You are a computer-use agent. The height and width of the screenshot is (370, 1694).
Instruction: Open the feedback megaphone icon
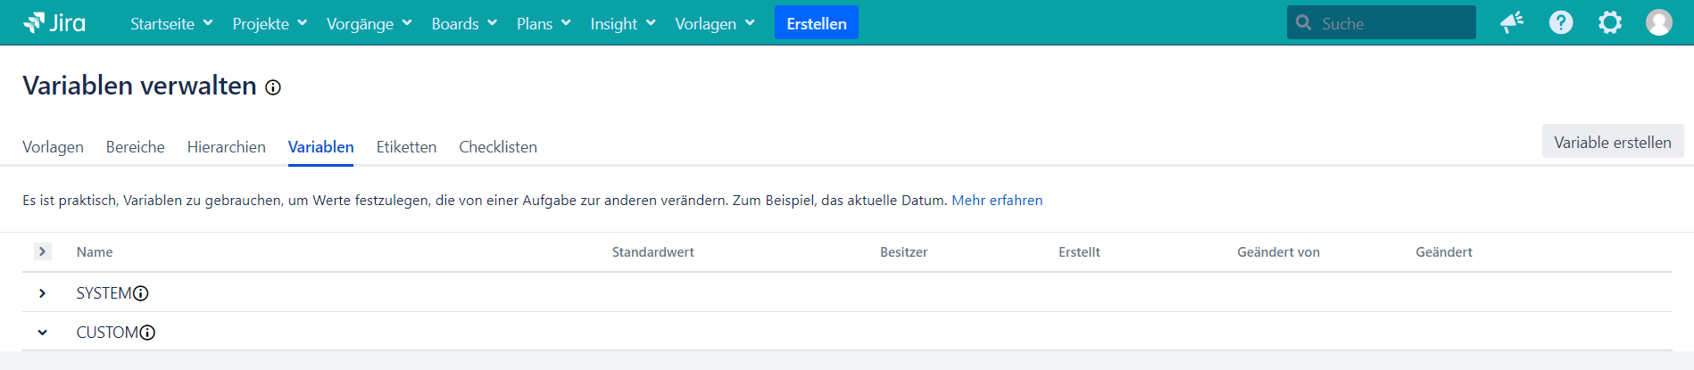[1511, 22]
